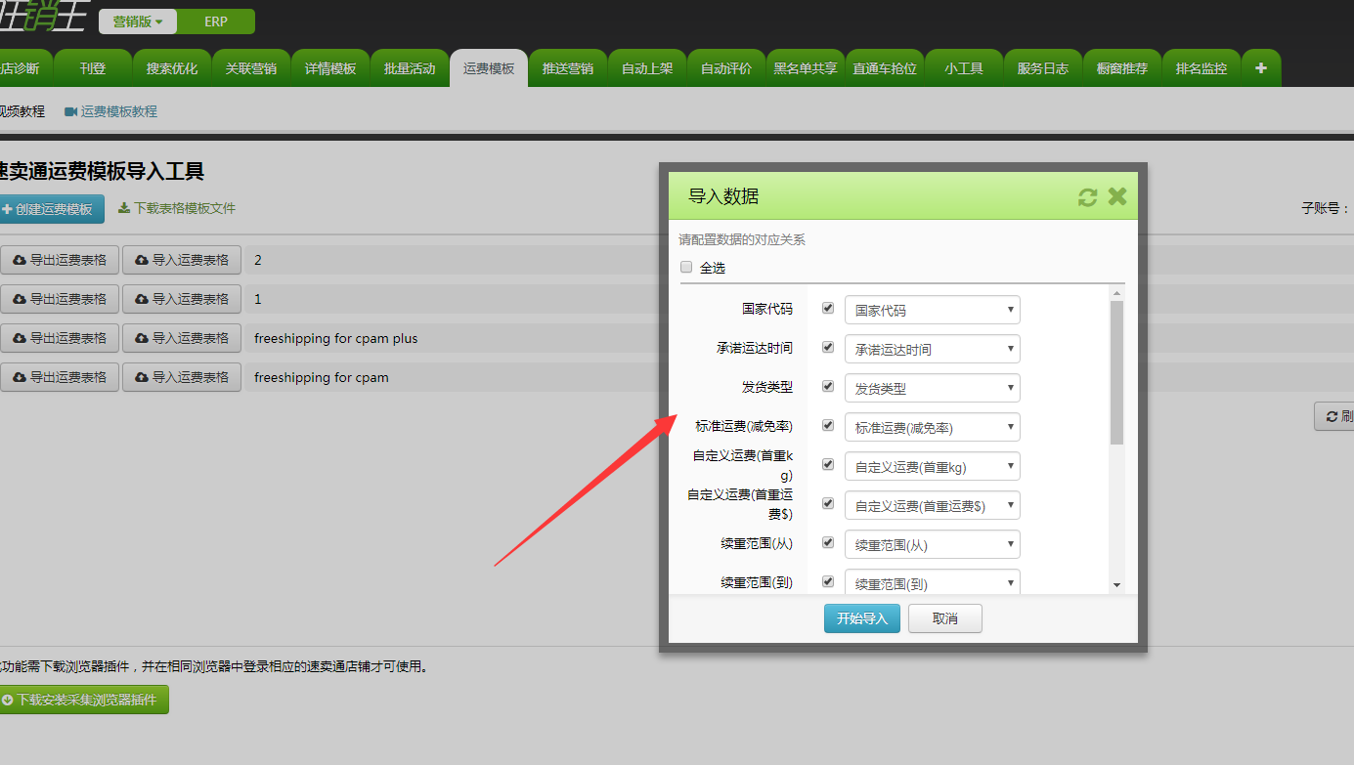Click the 取消 button
The image size is (1354, 765).
tap(944, 618)
